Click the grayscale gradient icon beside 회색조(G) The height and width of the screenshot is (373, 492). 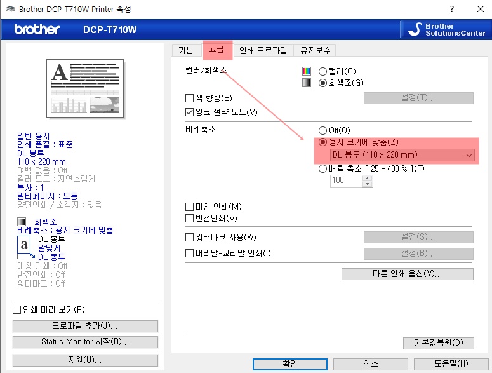(307, 83)
